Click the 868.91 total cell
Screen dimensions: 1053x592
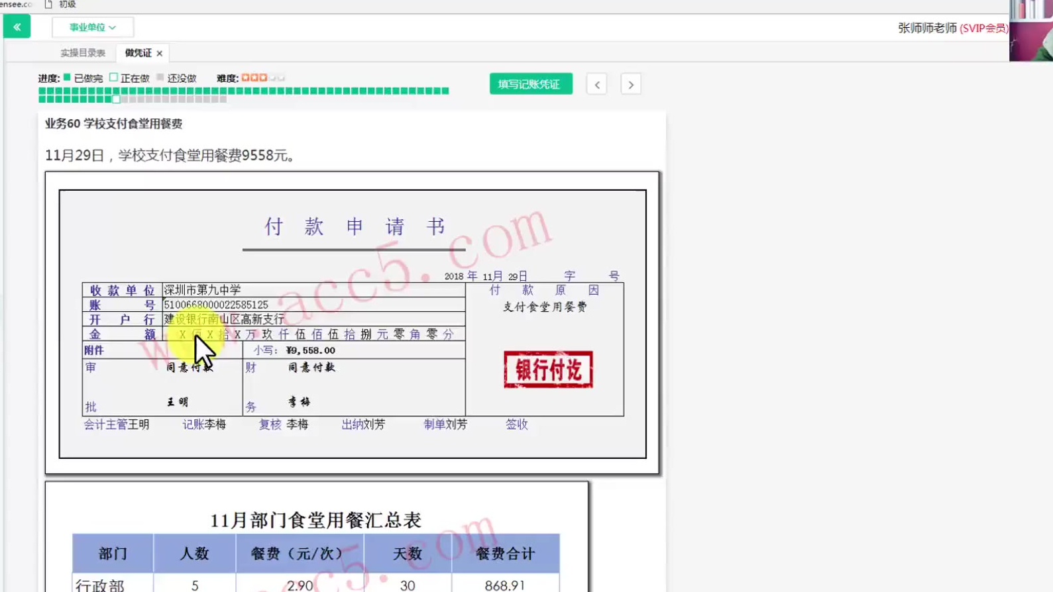pyautogui.click(x=505, y=585)
